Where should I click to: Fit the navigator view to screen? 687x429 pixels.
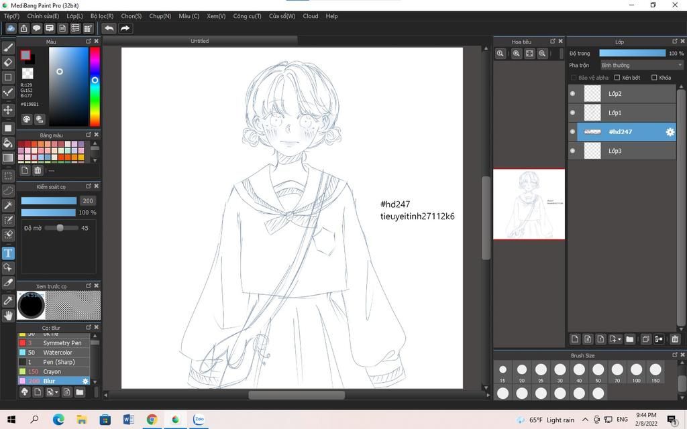pyautogui.click(x=529, y=54)
